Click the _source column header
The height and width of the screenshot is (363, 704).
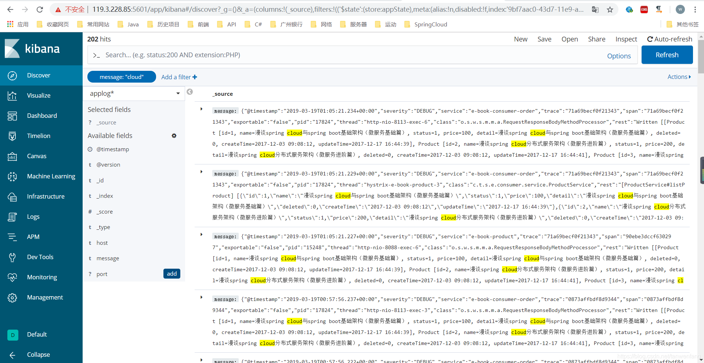[223, 94]
